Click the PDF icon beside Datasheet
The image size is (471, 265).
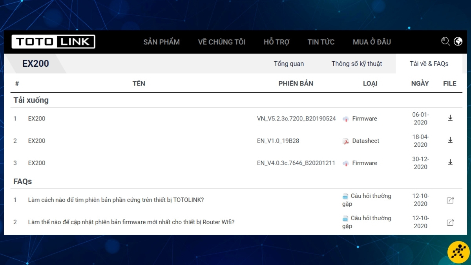pyautogui.click(x=346, y=141)
